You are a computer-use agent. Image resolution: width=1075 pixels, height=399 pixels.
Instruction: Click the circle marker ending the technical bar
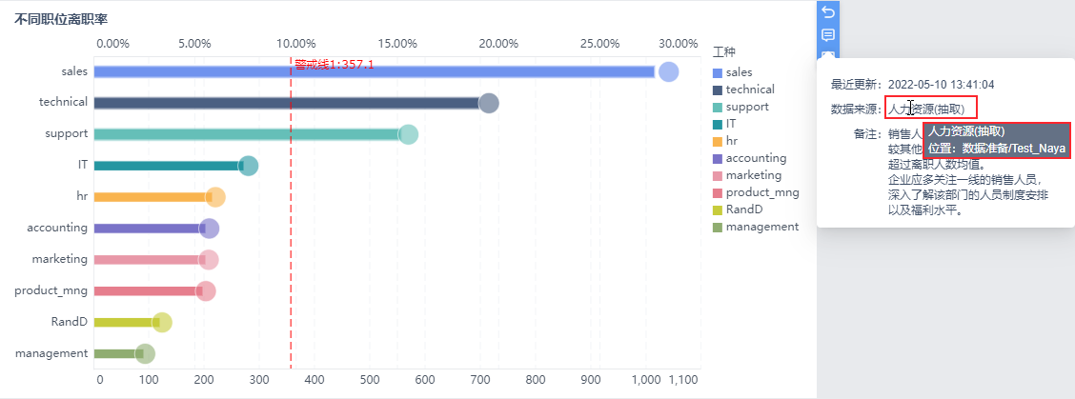pos(488,104)
